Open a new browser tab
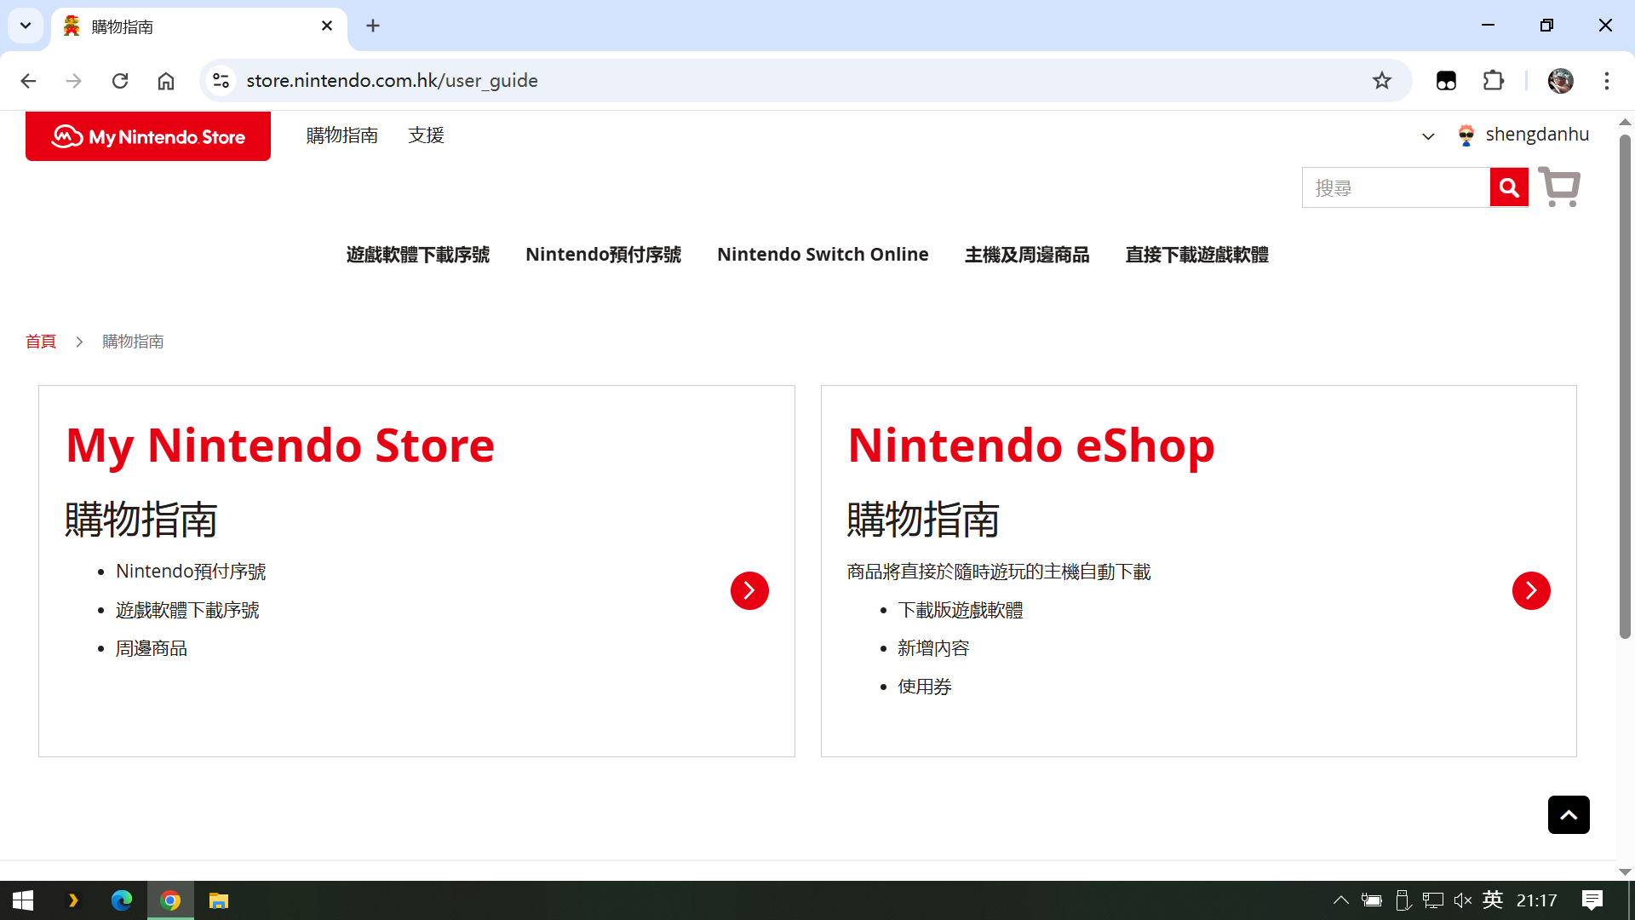The width and height of the screenshot is (1635, 920). 373,26
